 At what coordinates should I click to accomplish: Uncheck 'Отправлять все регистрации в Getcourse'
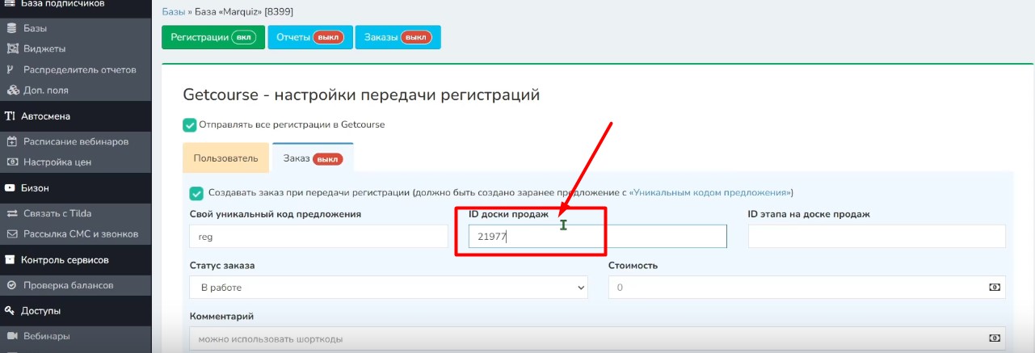190,124
